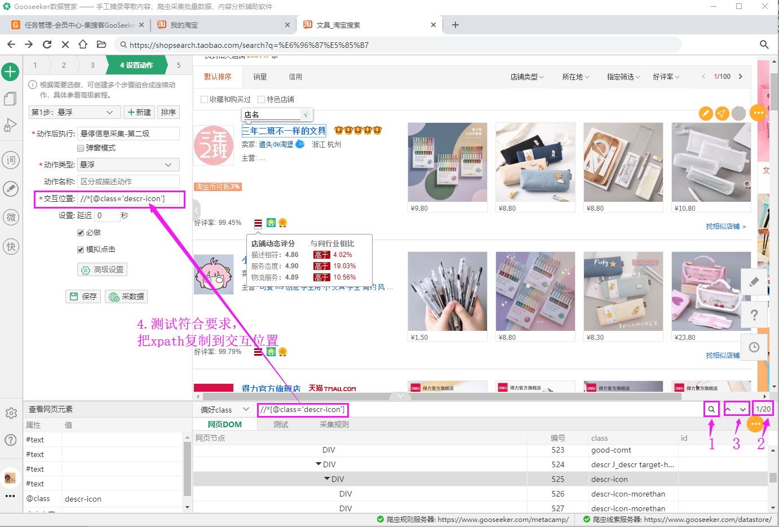The image size is (779, 527).
Task: Select the 测试 tab
Action: click(x=281, y=424)
